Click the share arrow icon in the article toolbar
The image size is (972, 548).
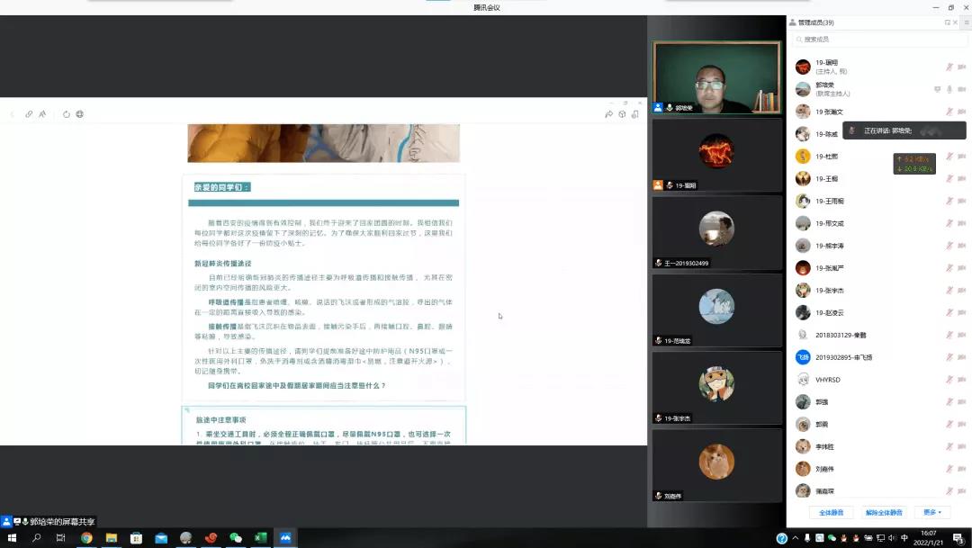pos(609,114)
